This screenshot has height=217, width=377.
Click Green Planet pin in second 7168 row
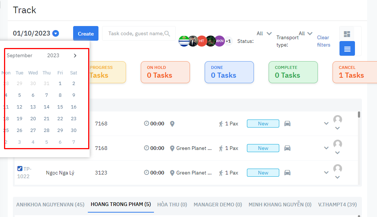[x=172, y=148]
